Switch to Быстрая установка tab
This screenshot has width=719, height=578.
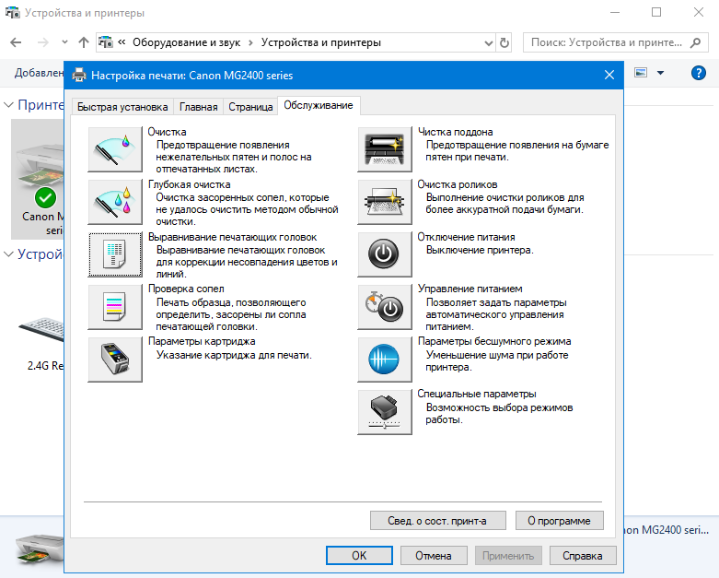click(x=122, y=107)
